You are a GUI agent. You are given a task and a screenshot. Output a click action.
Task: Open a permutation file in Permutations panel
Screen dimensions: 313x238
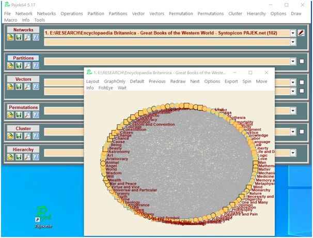click(x=10, y=115)
